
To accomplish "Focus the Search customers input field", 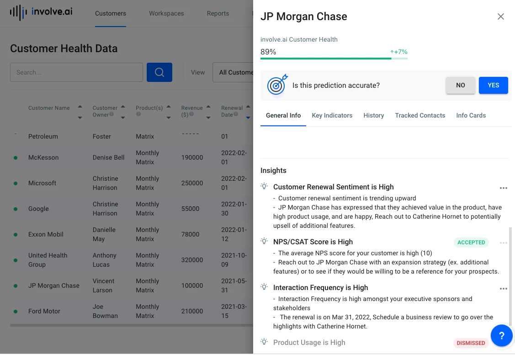I will (x=76, y=72).
